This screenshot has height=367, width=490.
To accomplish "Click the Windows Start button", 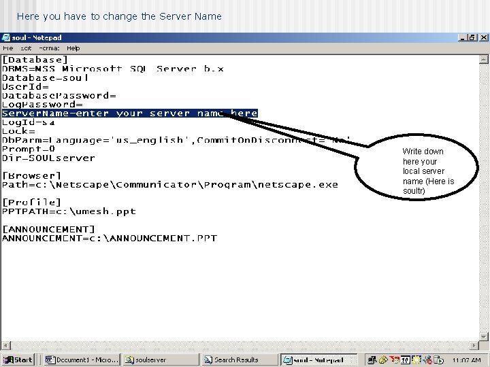I will click(x=18, y=360).
